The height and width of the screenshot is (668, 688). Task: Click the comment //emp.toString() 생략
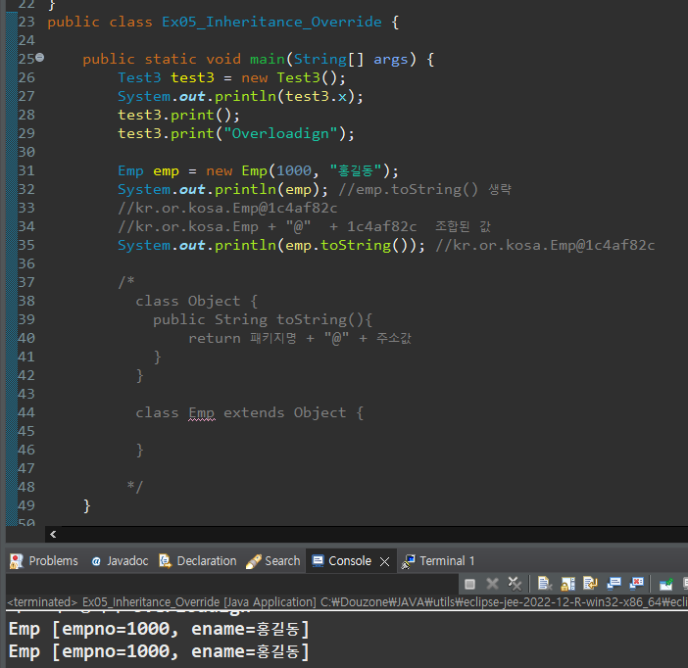pyautogui.click(x=425, y=189)
